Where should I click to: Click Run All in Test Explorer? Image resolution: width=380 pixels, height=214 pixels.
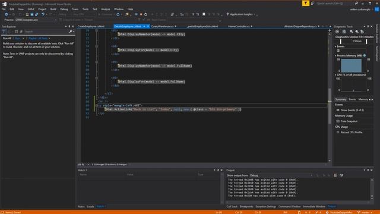click(x=7, y=38)
